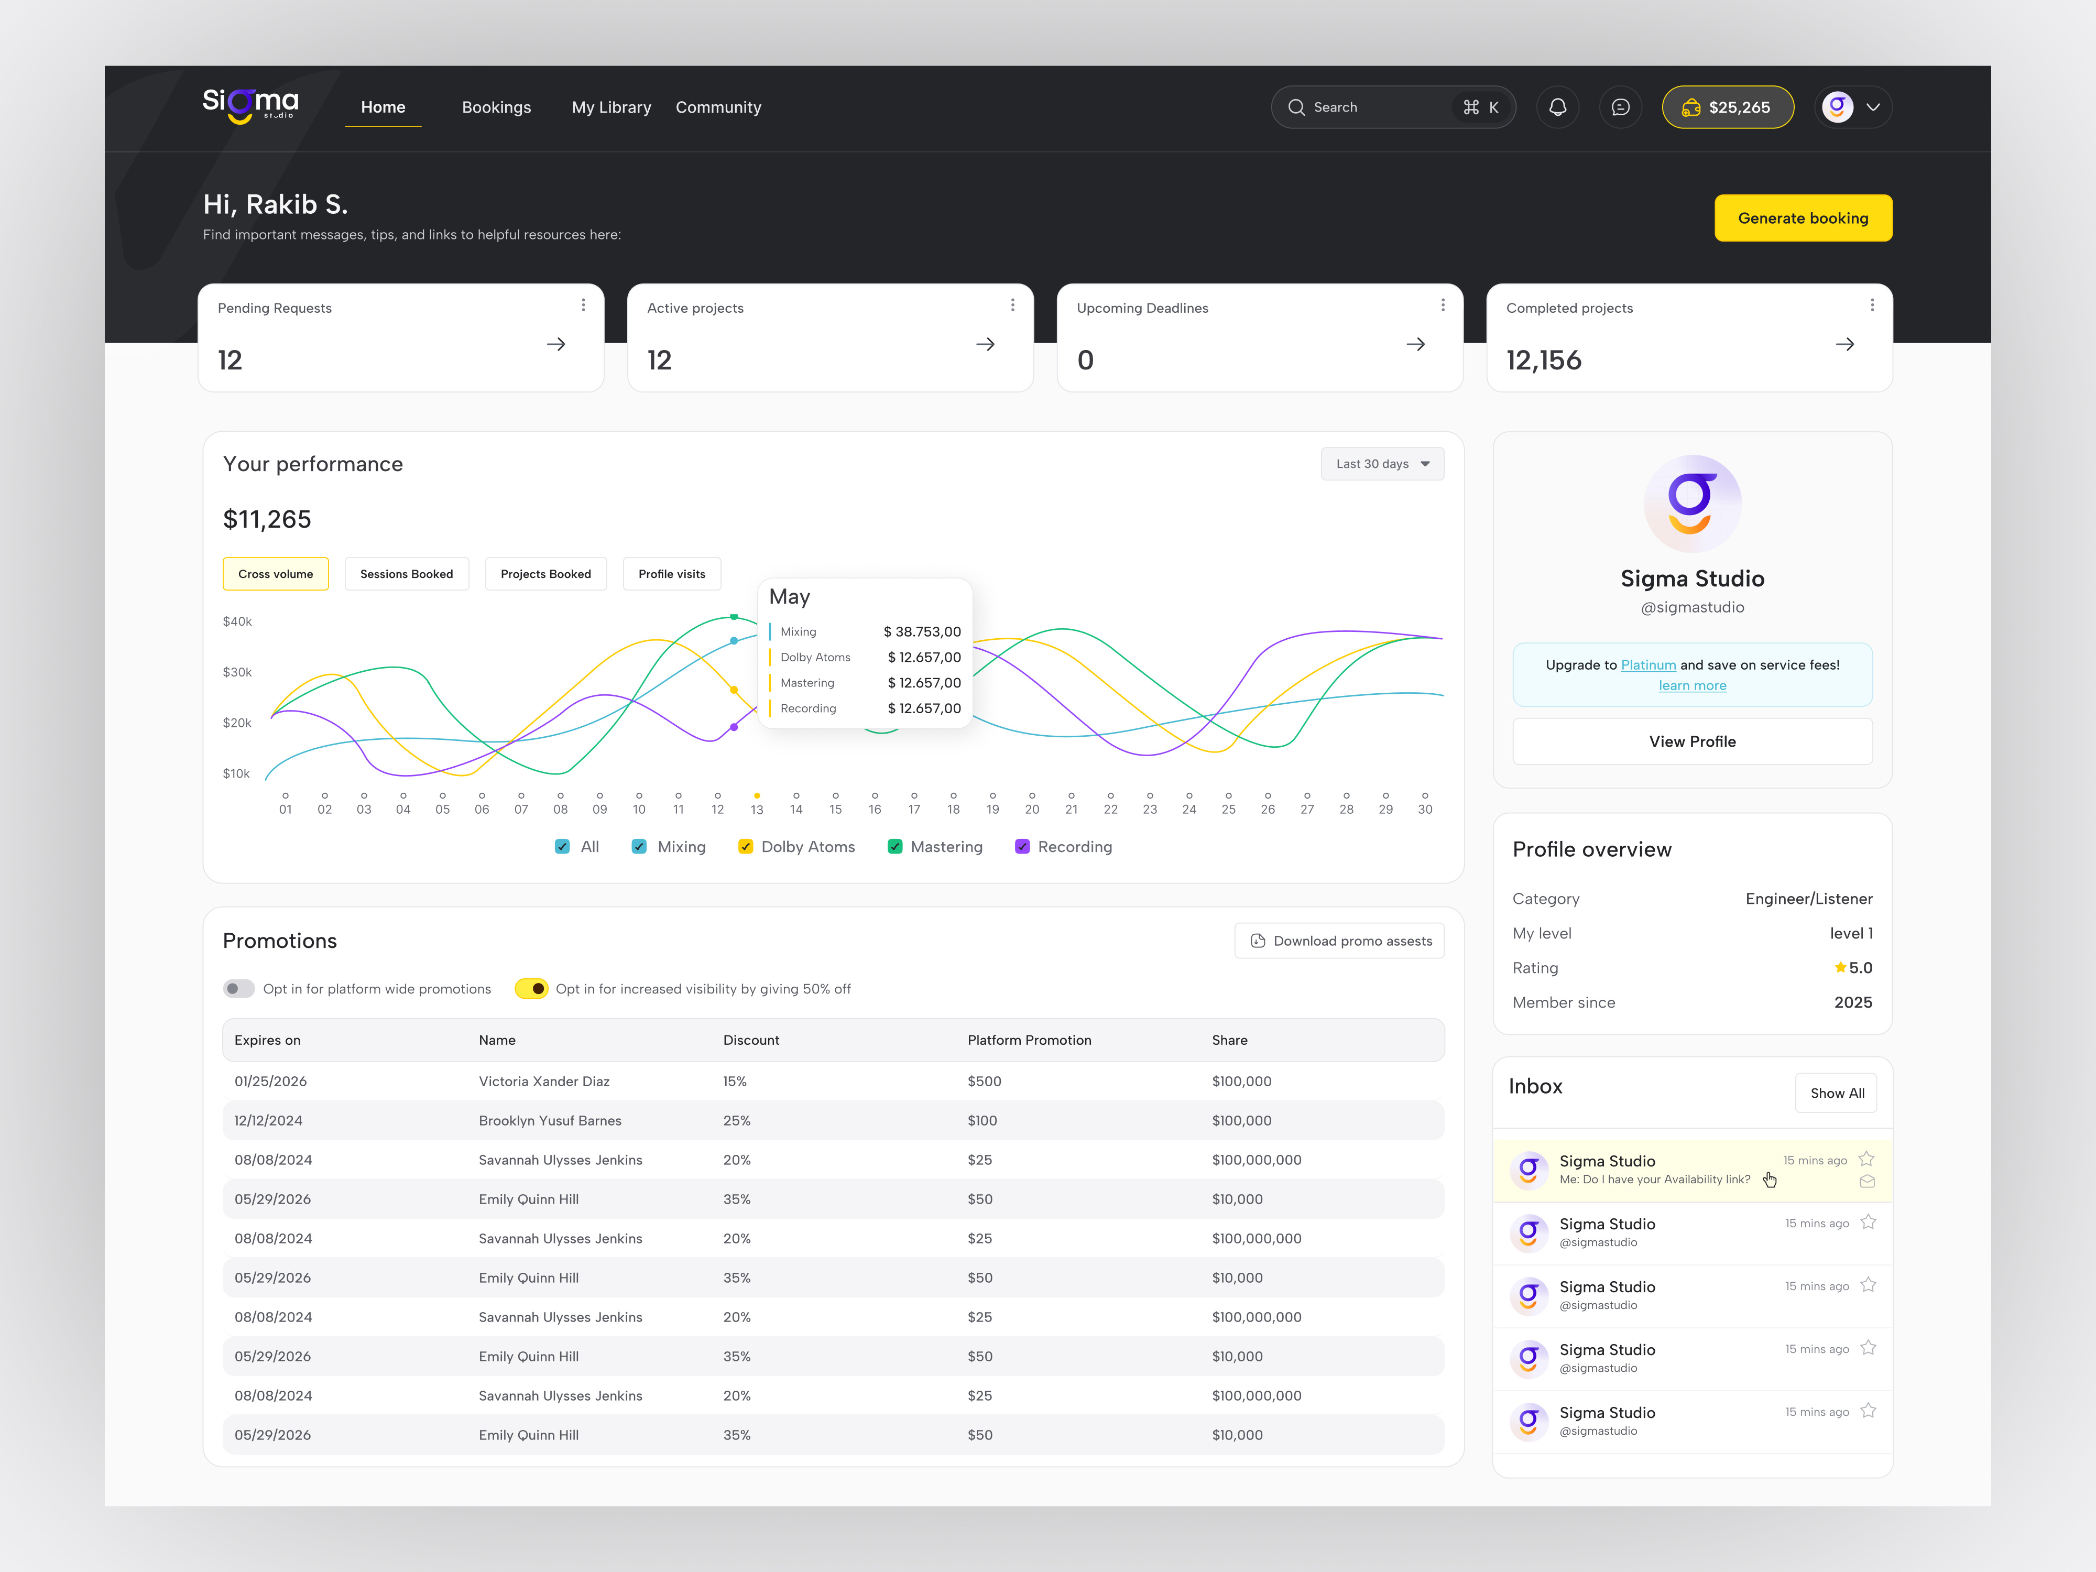The image size is (2096, 1572).
Task: Enable platform wide promotions toggle
Action: tap(239, 988)
